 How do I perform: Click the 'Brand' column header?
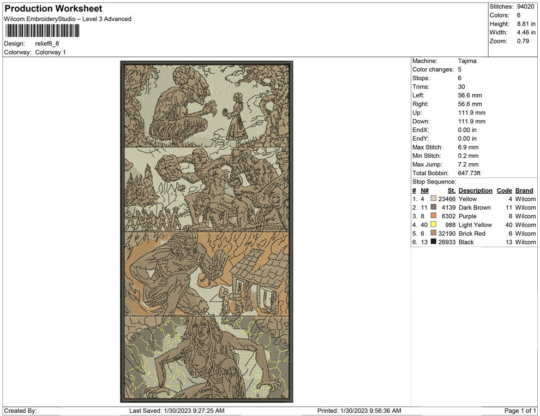coord(524,191)
